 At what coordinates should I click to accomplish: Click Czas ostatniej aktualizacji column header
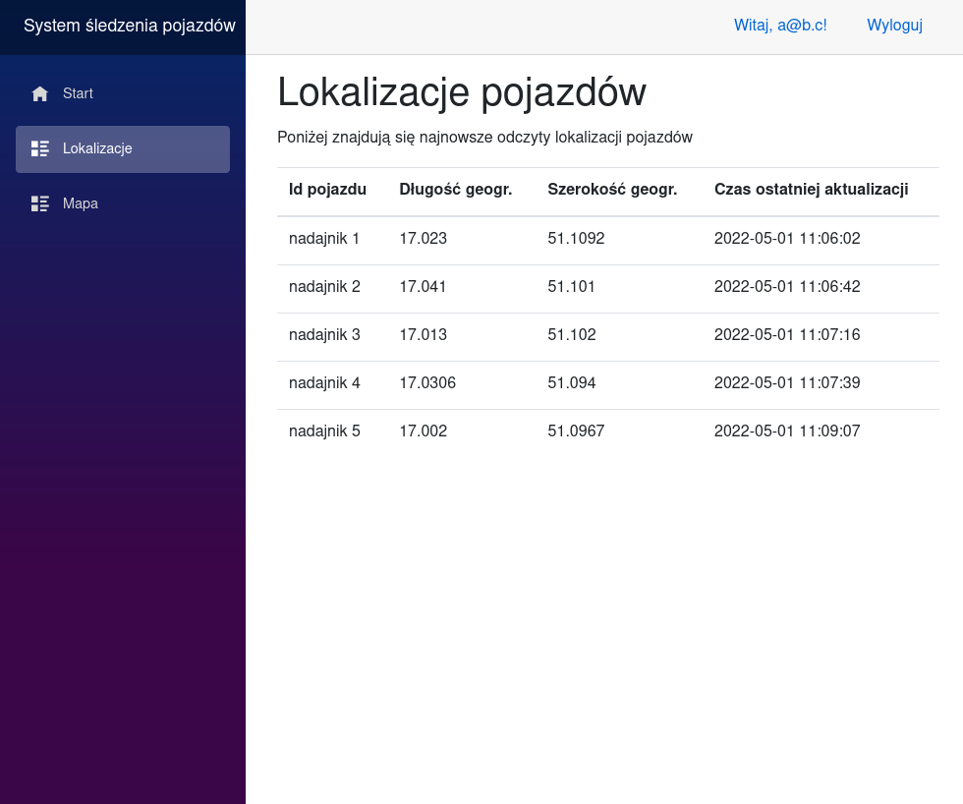[811, 190]
